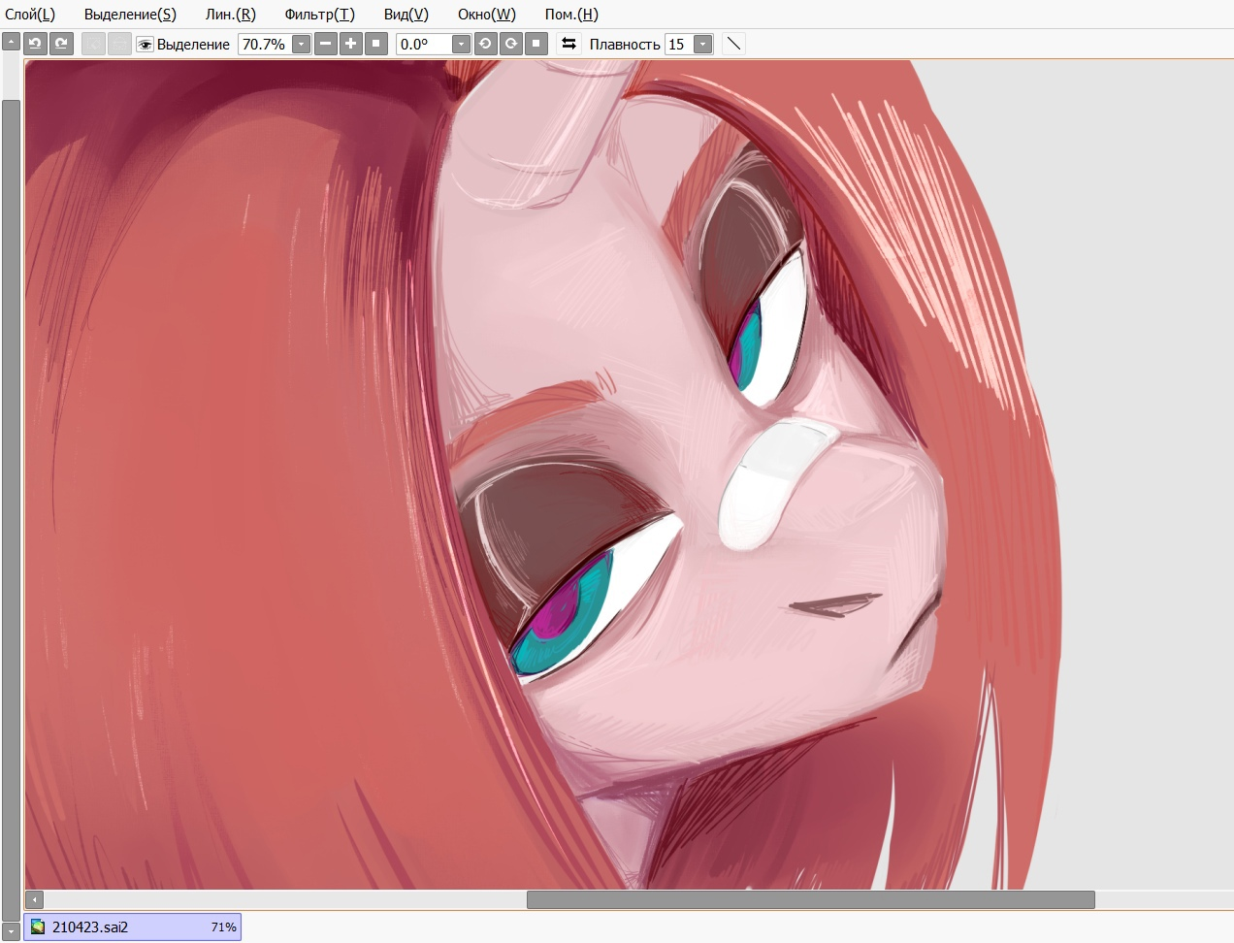The width and height of the screenshot is (1234, 943).
Task: Click the zoom value field showing 70.7%
Action: coord(265,44)
